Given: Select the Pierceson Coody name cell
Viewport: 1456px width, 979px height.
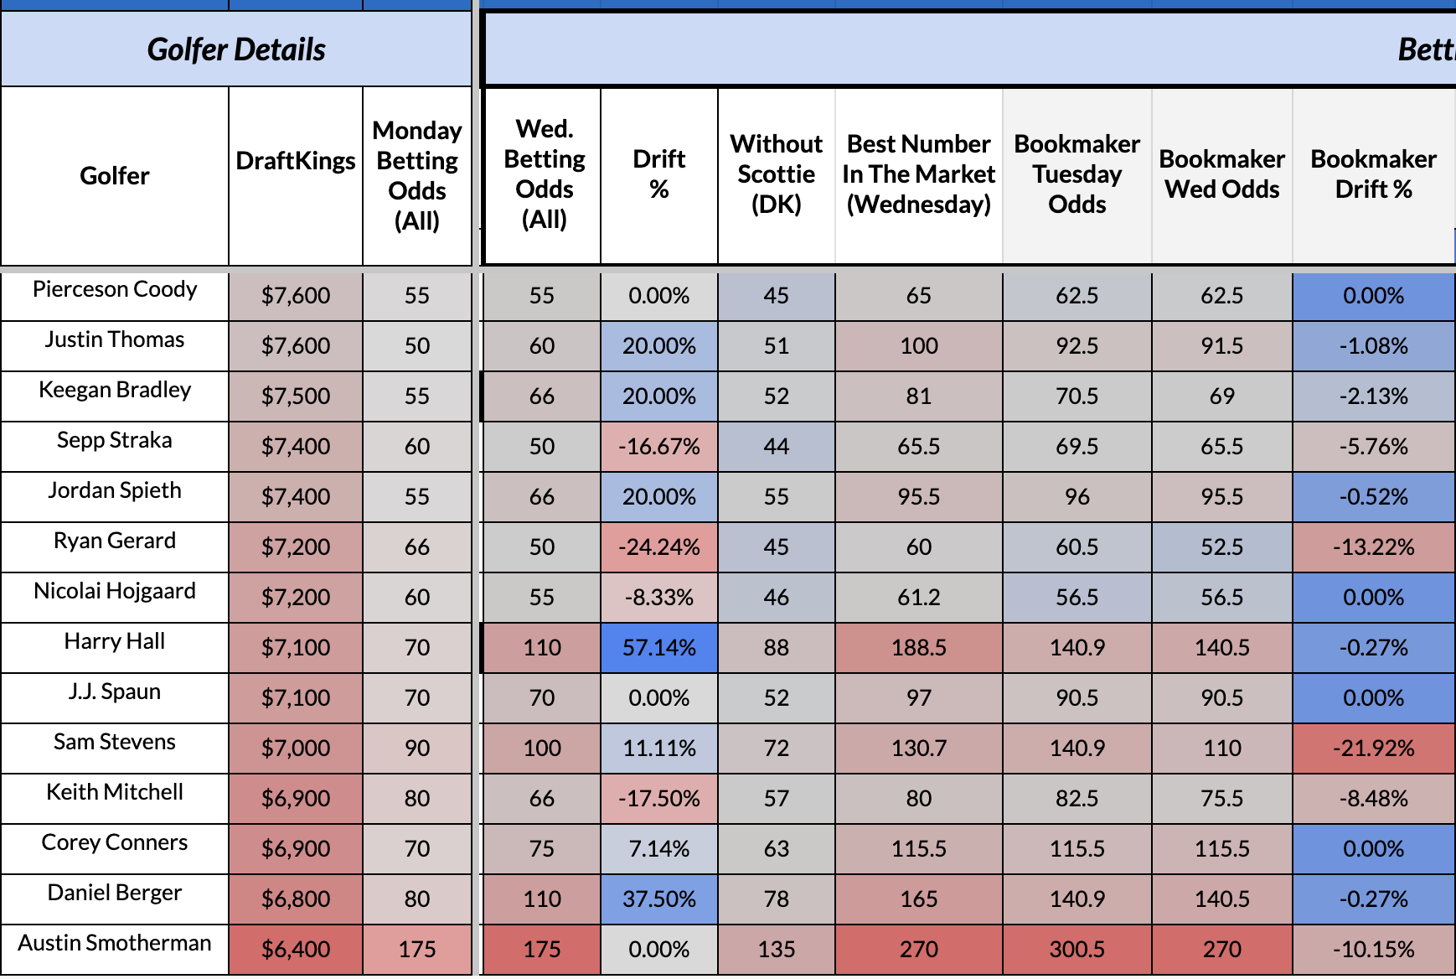Looking at the screenshot, I should click(x=115, y=290).
